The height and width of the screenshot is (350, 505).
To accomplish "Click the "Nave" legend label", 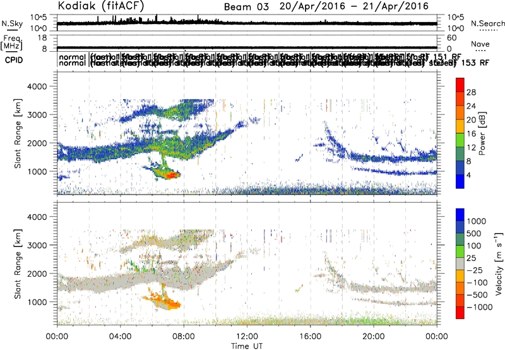I will [x=480, y=44].
